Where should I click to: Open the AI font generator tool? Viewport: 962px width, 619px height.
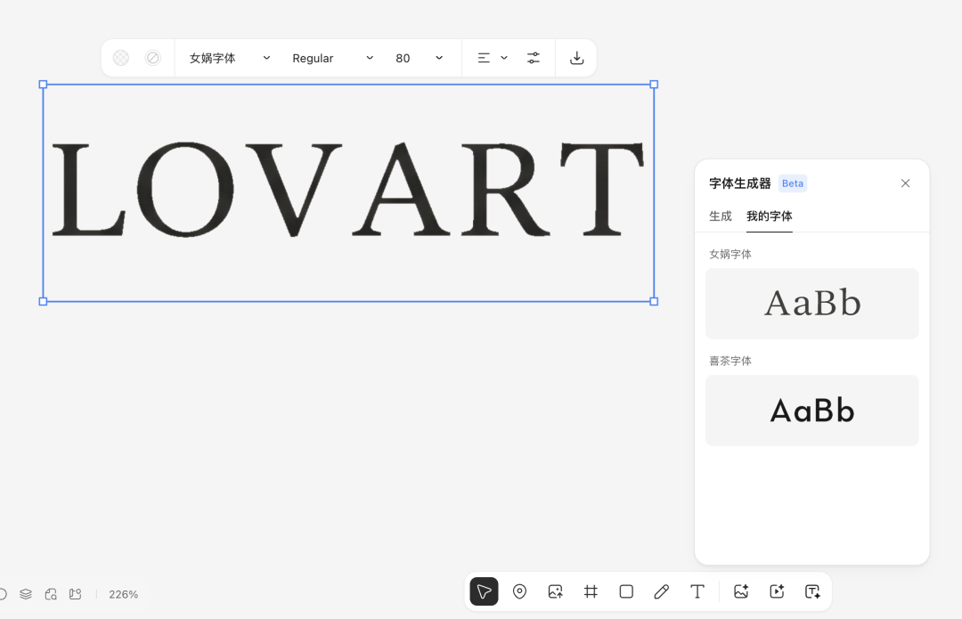point(812,591)
